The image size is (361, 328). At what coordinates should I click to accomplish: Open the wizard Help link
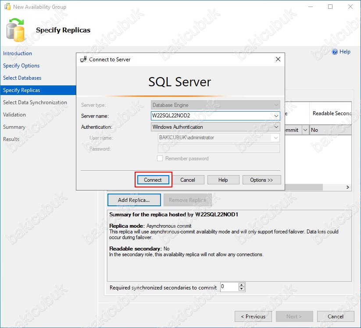(345, 52)
